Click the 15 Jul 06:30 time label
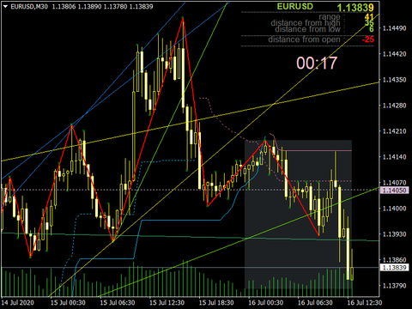 (x=118, y=303)
